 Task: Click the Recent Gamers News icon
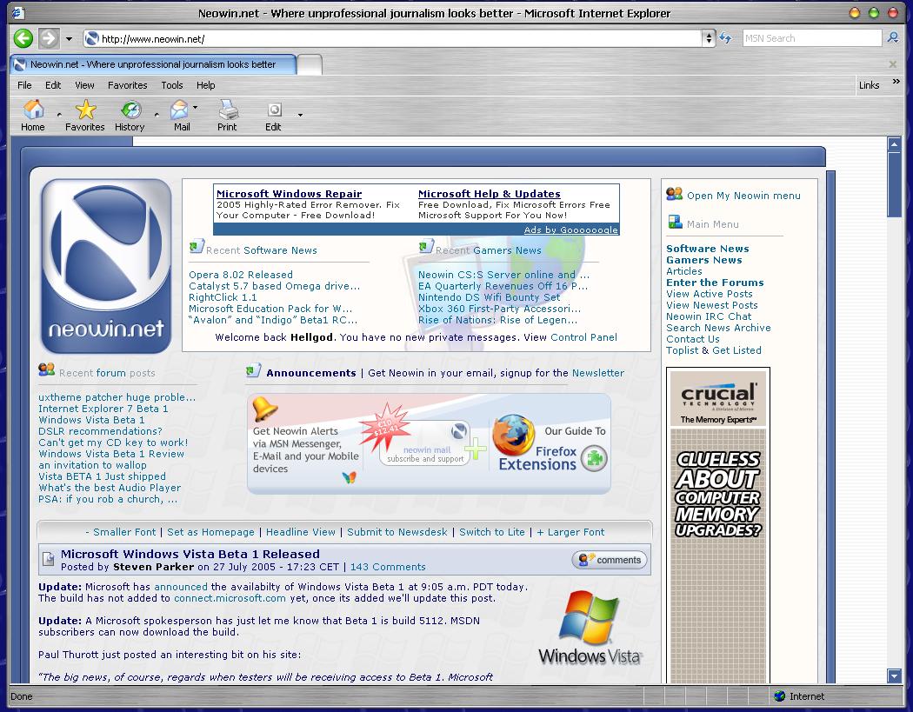(426, 247)
